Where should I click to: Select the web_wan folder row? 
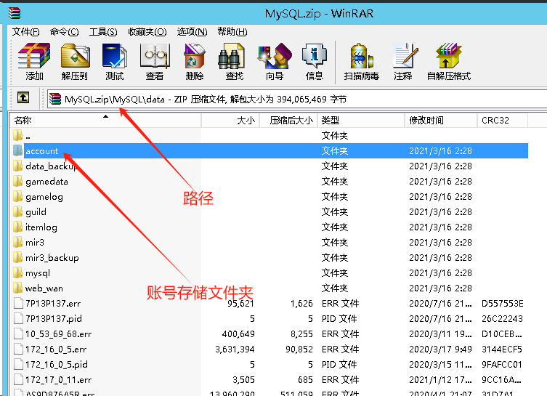269,288
